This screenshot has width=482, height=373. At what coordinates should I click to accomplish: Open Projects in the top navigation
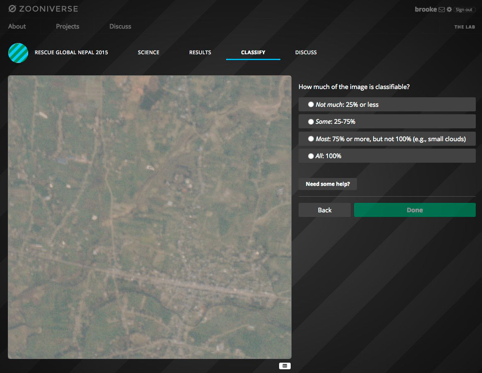pos(67,26)
